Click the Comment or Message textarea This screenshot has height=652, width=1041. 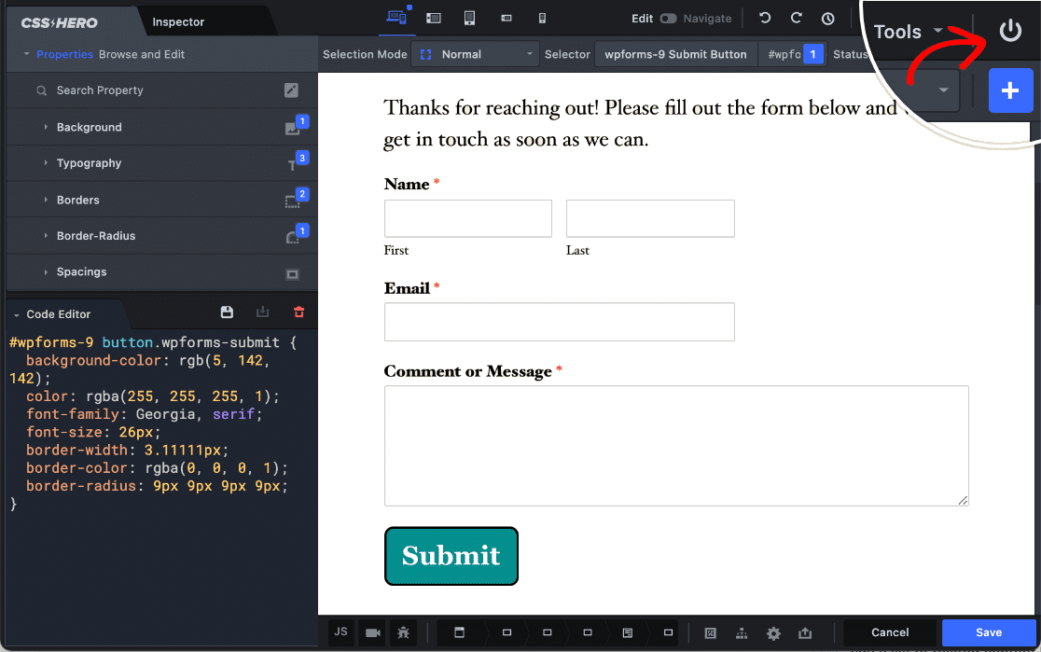tap(676, 446)
